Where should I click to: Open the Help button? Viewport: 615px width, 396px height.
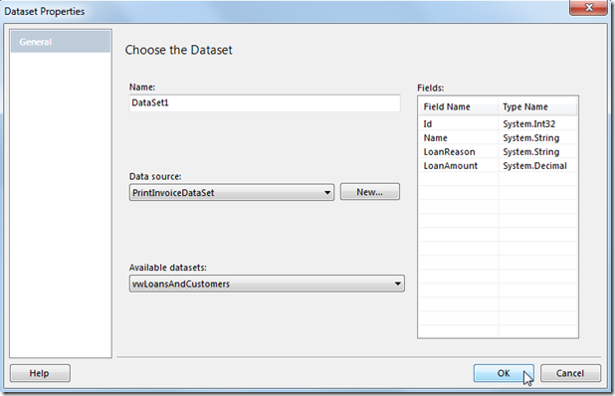40,373
